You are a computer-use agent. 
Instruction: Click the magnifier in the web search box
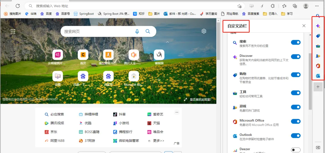[148, 31]
